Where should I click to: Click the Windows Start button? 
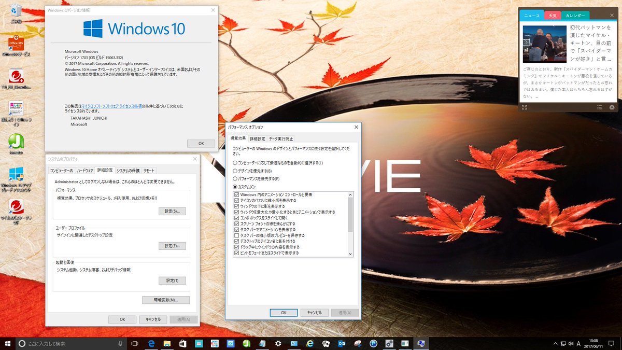pos(8,343)
